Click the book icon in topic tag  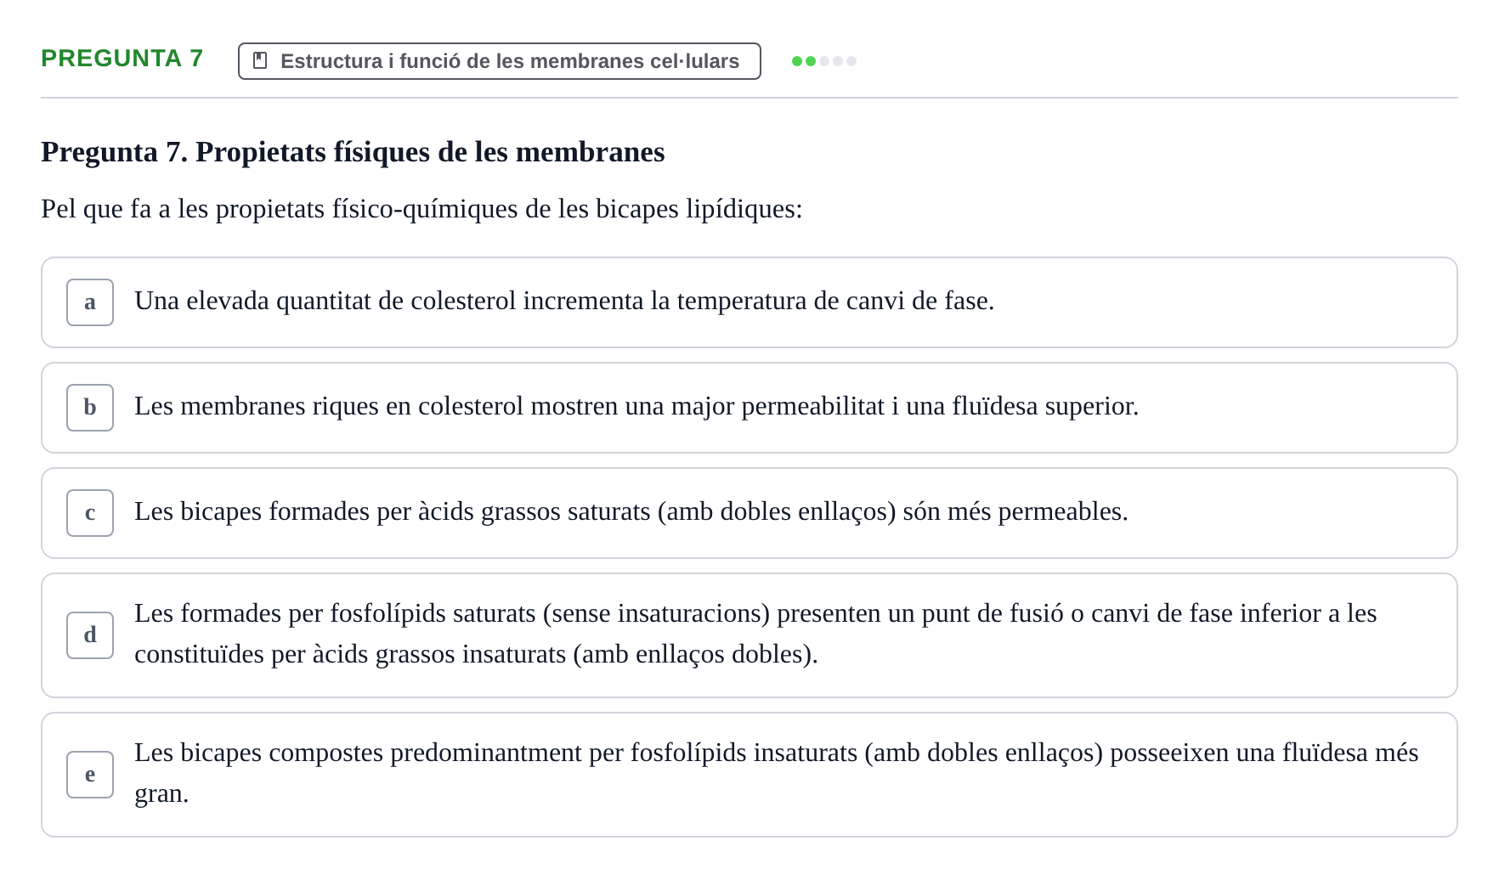[261, 61]
